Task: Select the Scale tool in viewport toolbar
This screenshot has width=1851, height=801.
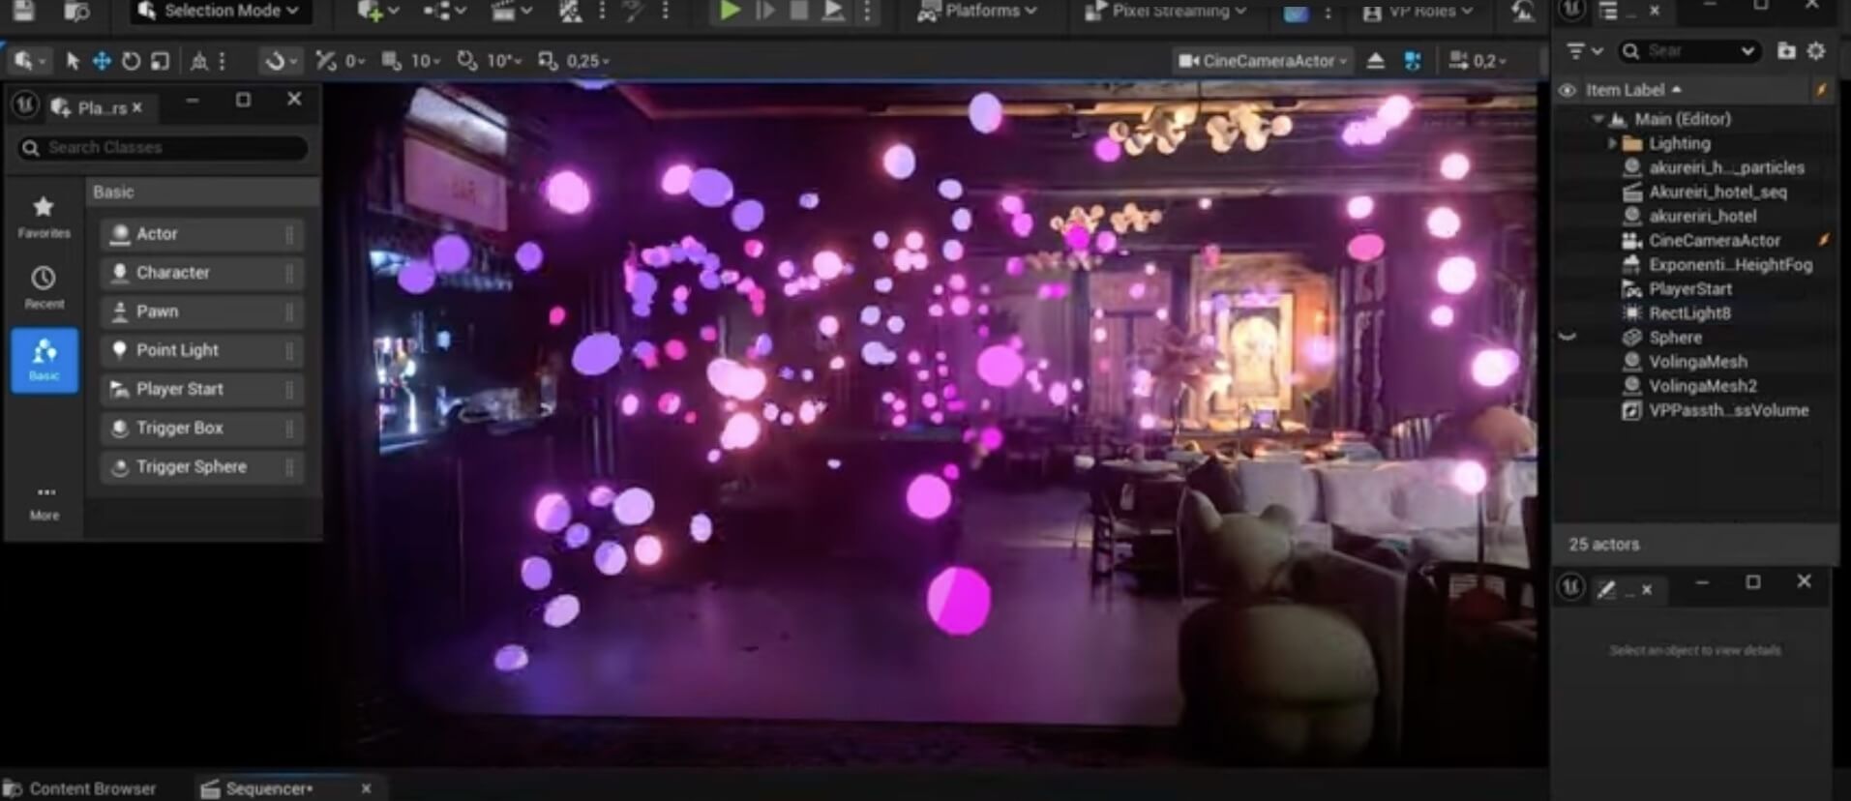Action: pos(161,61)
